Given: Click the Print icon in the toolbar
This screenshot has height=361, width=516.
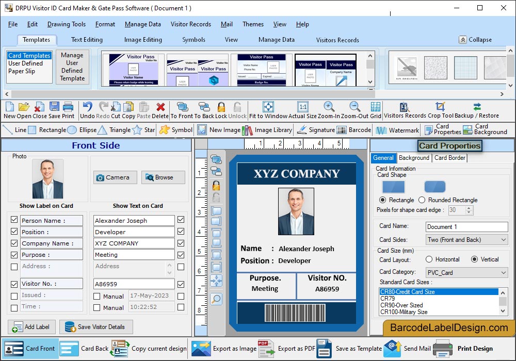Looking at the screenshot, I should (x=68, y=107).
